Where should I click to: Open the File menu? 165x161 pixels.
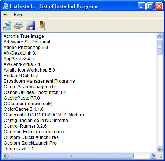[6, 15]
